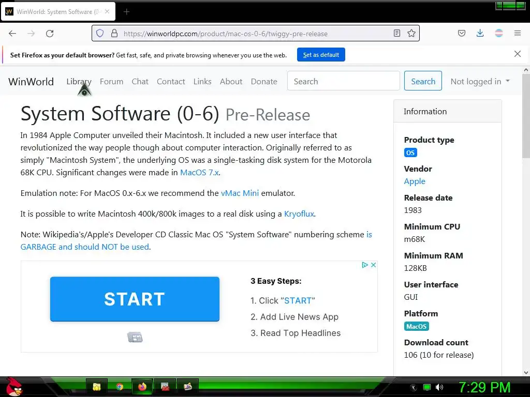Open the downloads panel
This screenshot has height=397, width=530.
tap(480, 33)
